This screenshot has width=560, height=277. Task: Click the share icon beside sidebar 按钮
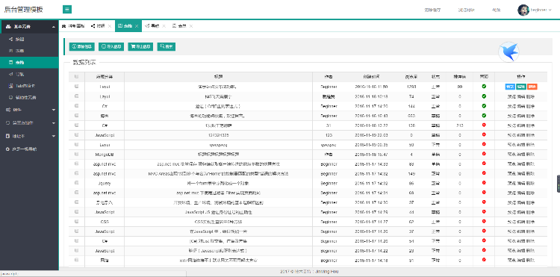click(10, 40)
